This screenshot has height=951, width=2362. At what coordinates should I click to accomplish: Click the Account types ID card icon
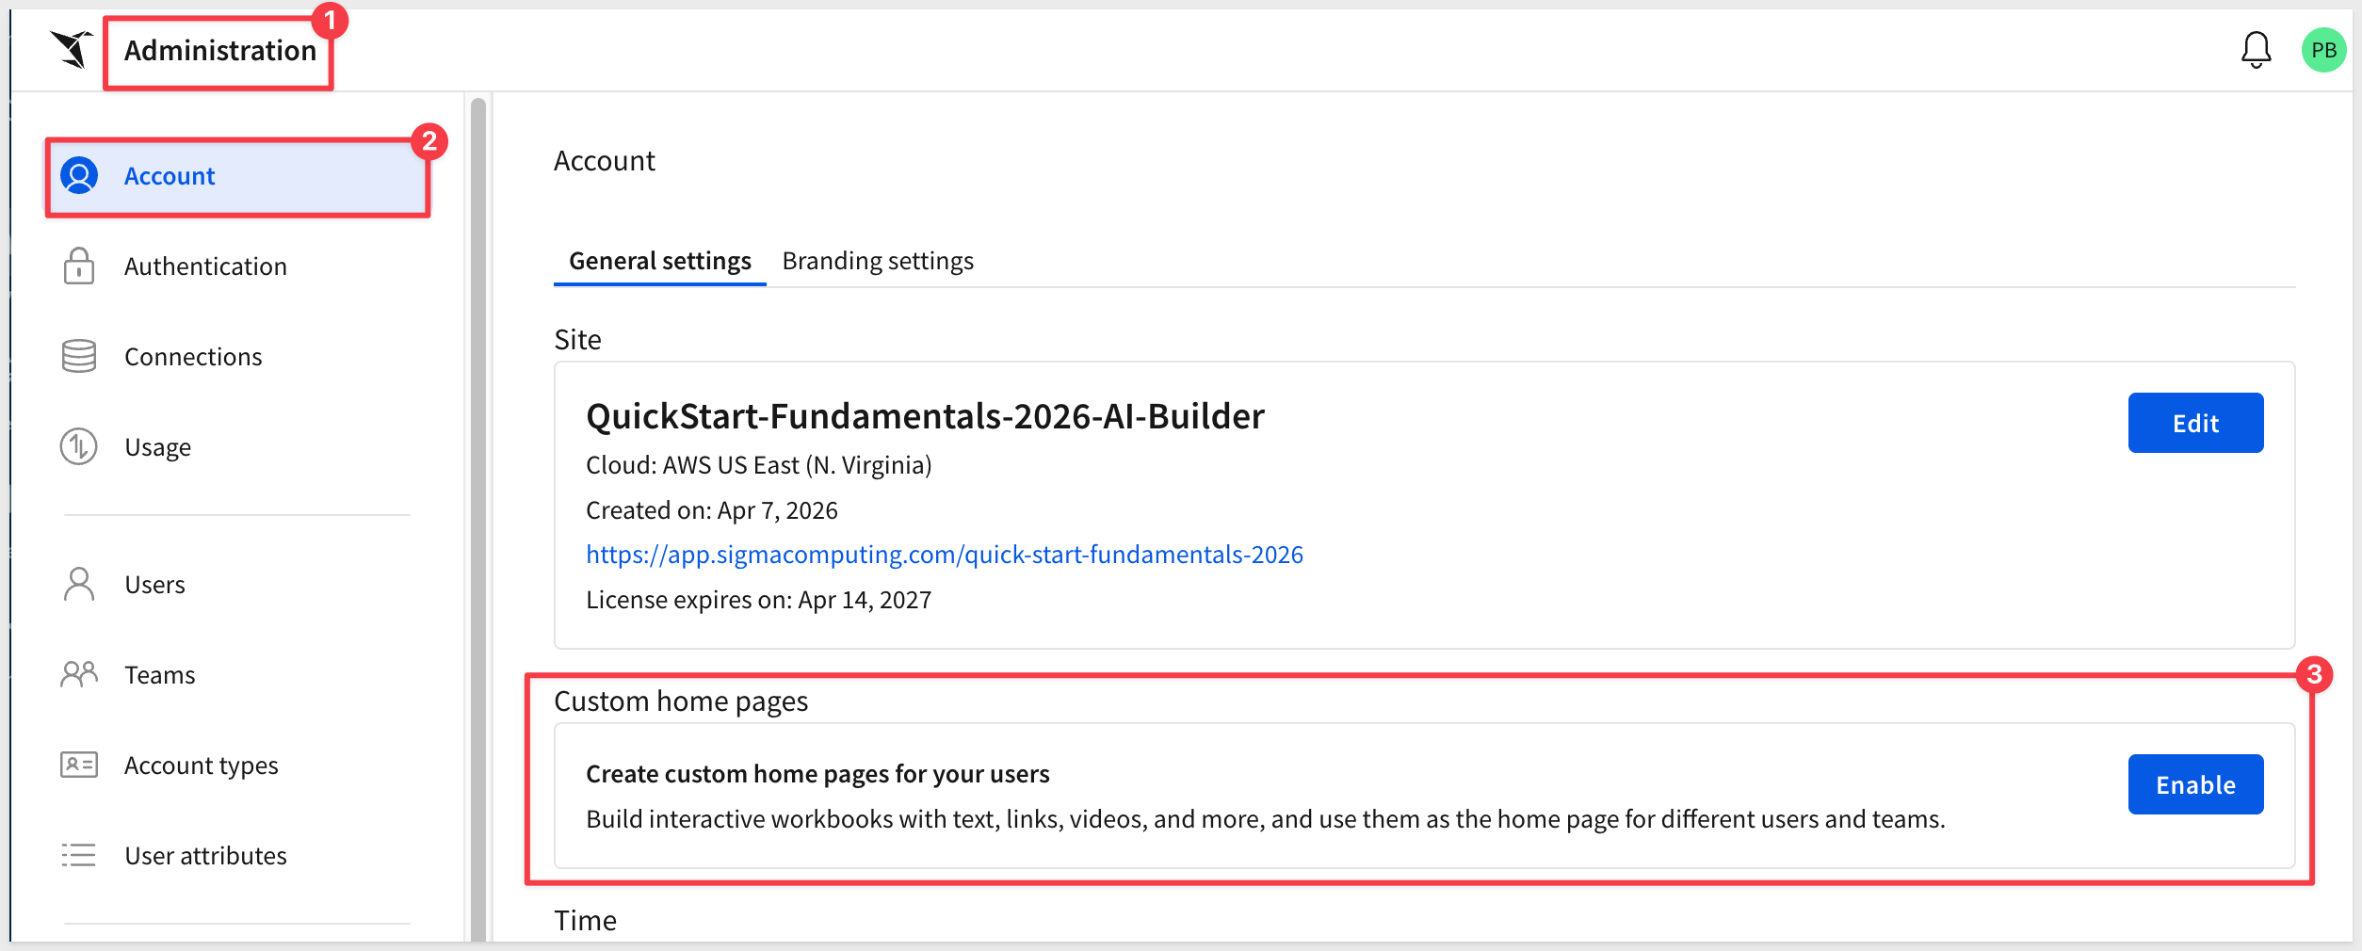(79, 765)
